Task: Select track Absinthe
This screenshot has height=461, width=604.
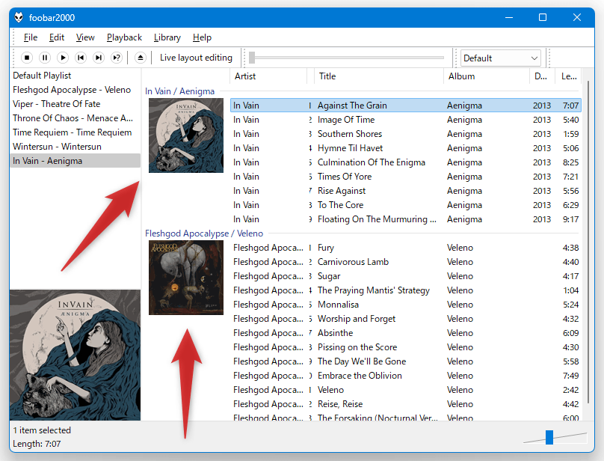Action: tap(406, 333)
